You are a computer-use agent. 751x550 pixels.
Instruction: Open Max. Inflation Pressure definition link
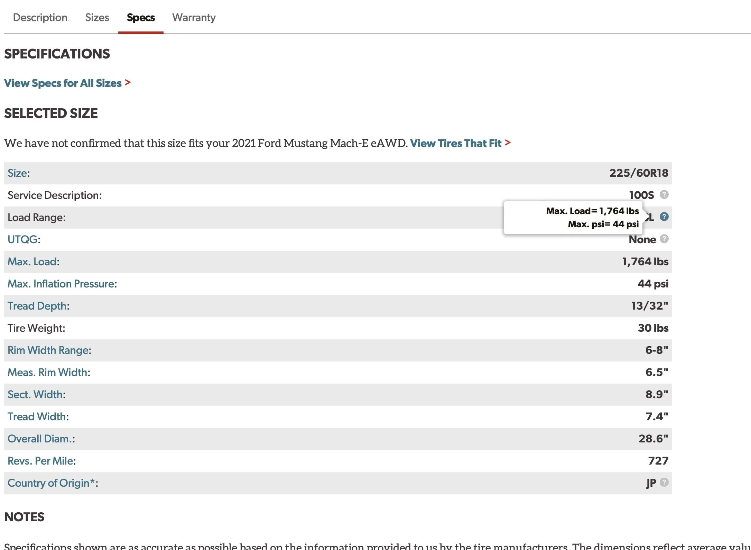pyautogui.click(x=61, y=284)
